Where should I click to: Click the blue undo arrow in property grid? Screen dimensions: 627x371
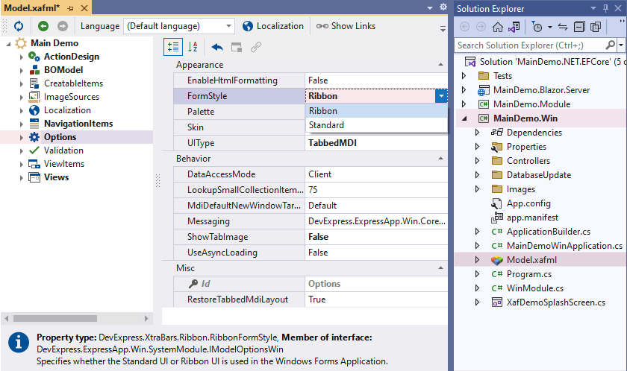click(x=217, y=48)
